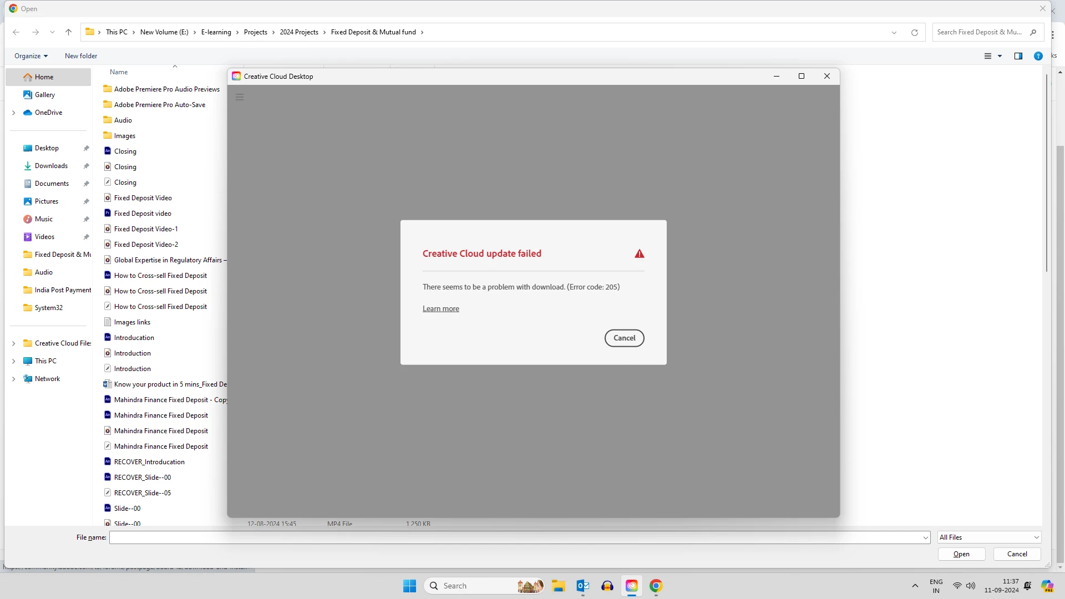Toggle the preview pane icon
The height and width of the screenshot is (599, 1065).
point(1018,56)
